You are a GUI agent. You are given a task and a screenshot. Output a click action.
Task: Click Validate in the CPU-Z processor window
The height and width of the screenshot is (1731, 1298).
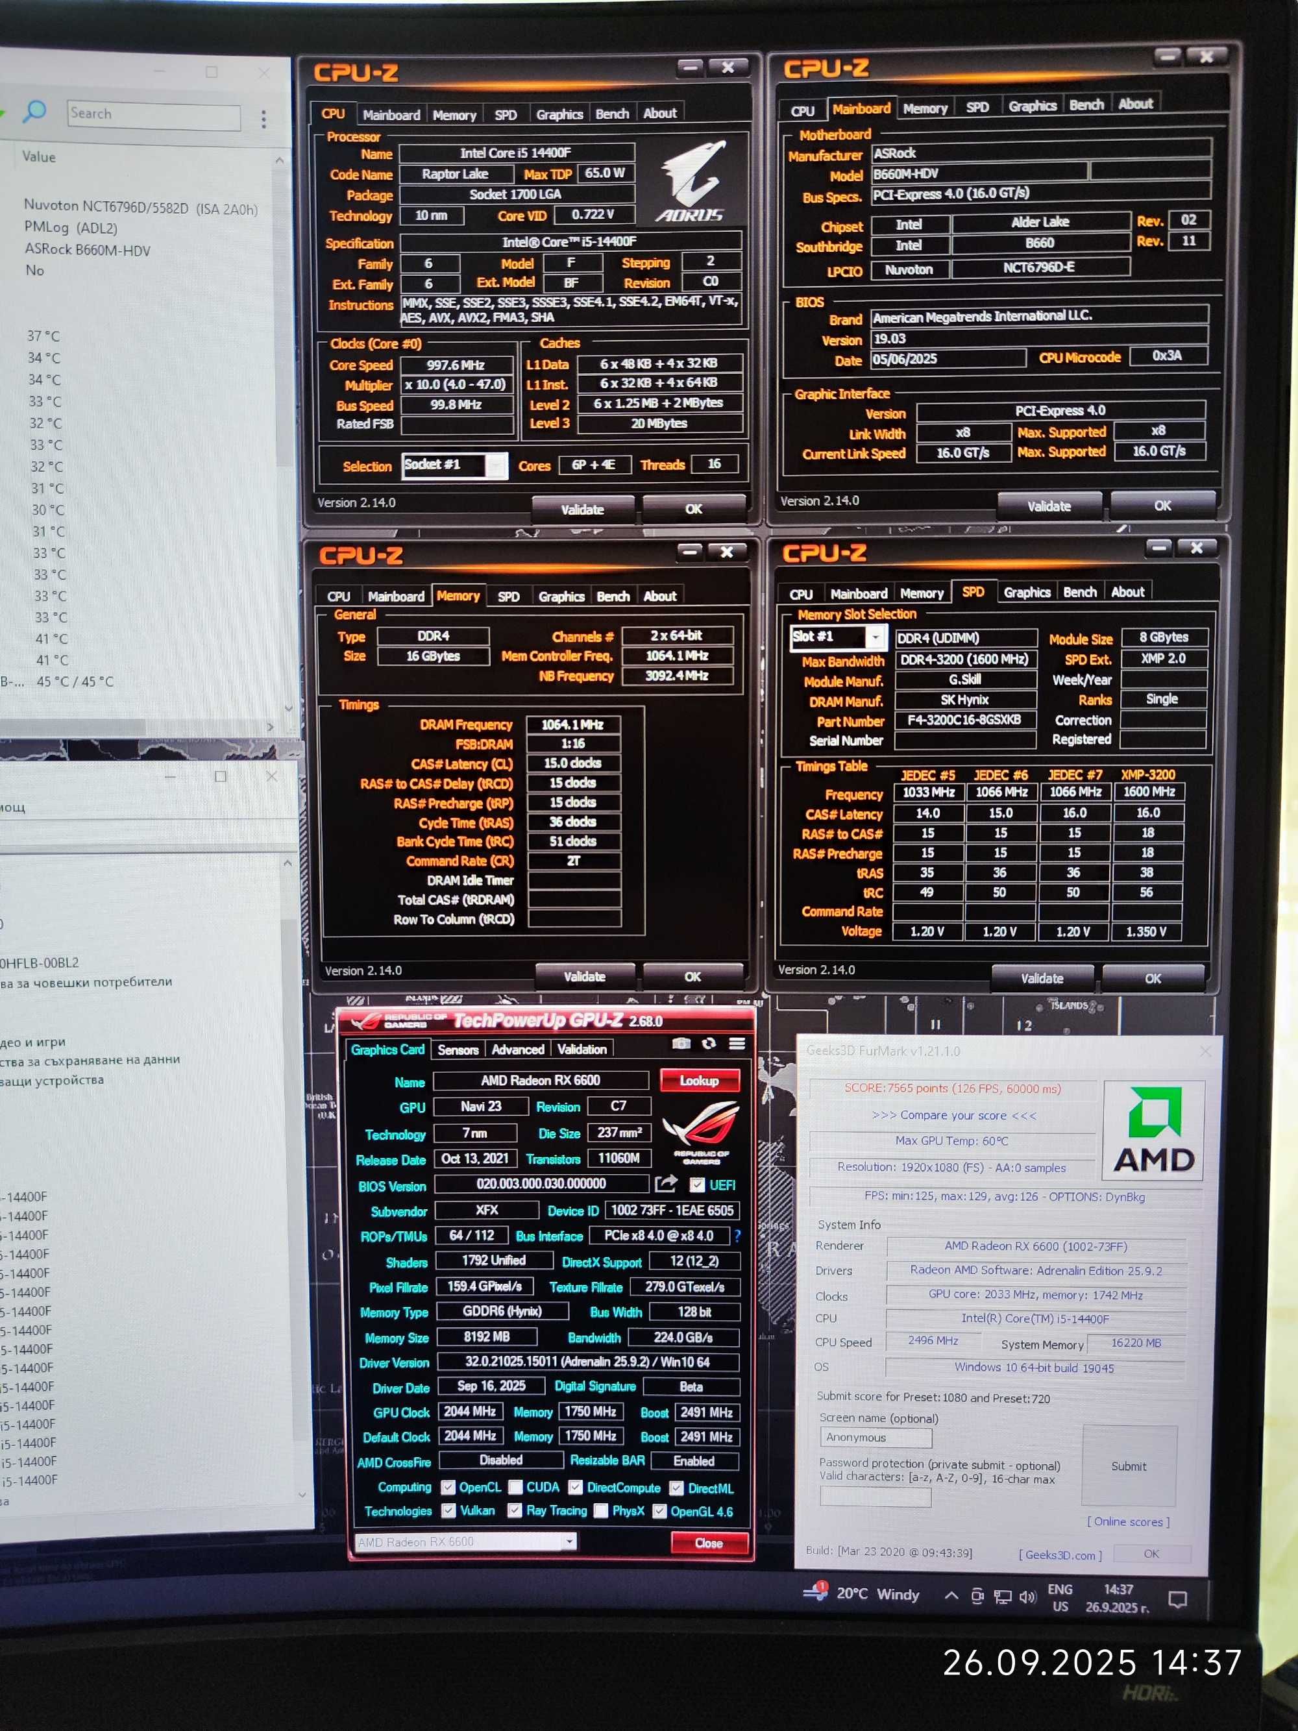pyautogui.click(x=582, y=509)
